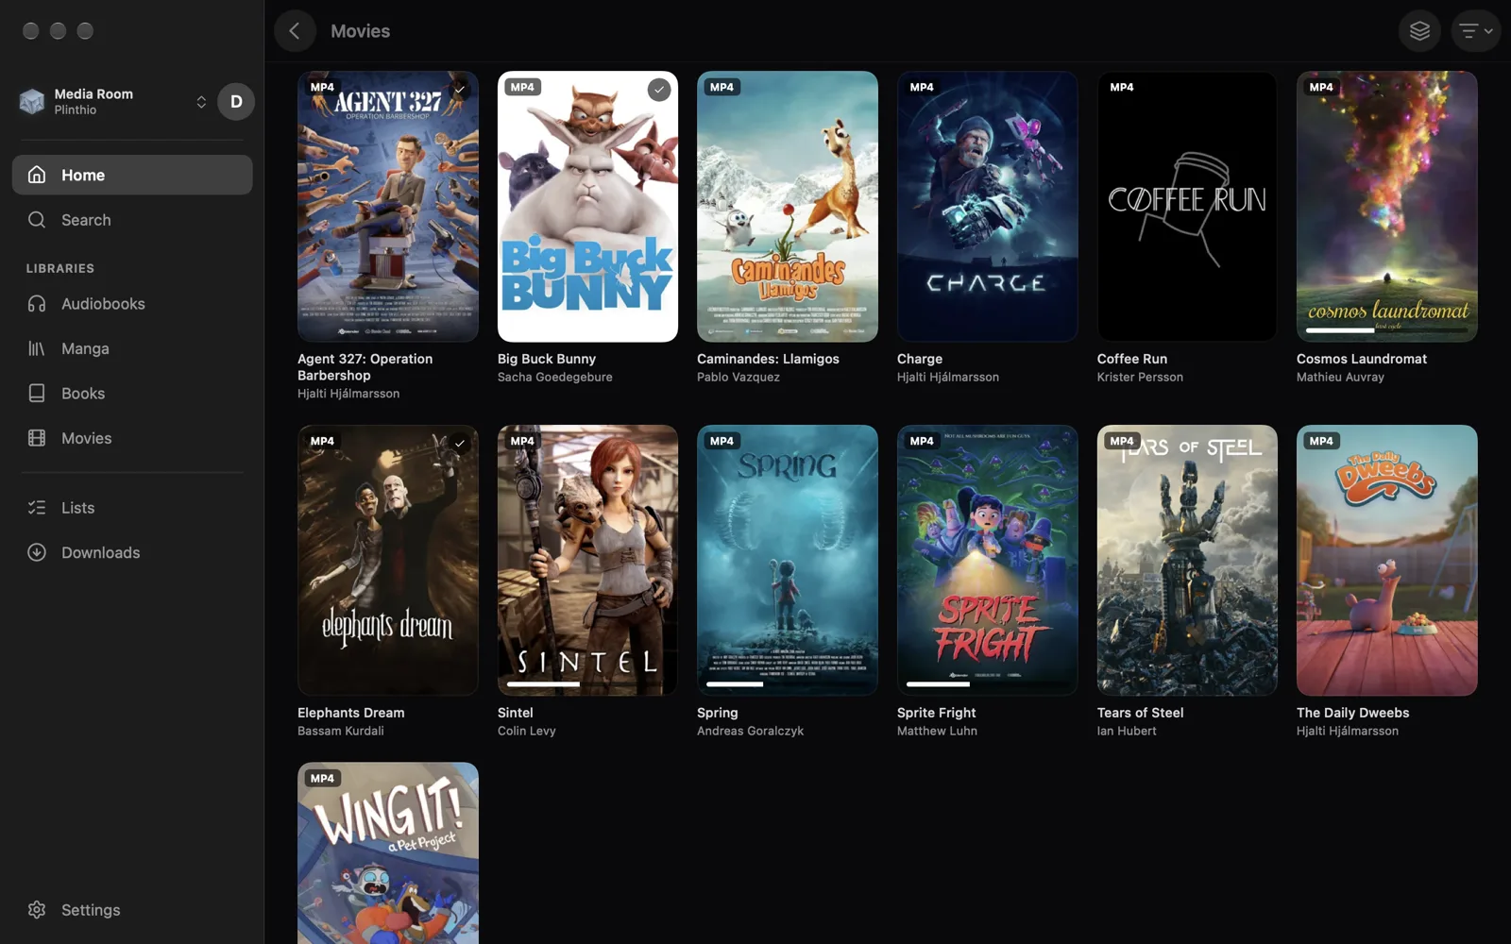Screen dimensions: 1511x944
Task: Open The Daily Dweebs poster
Action: 1386,561
